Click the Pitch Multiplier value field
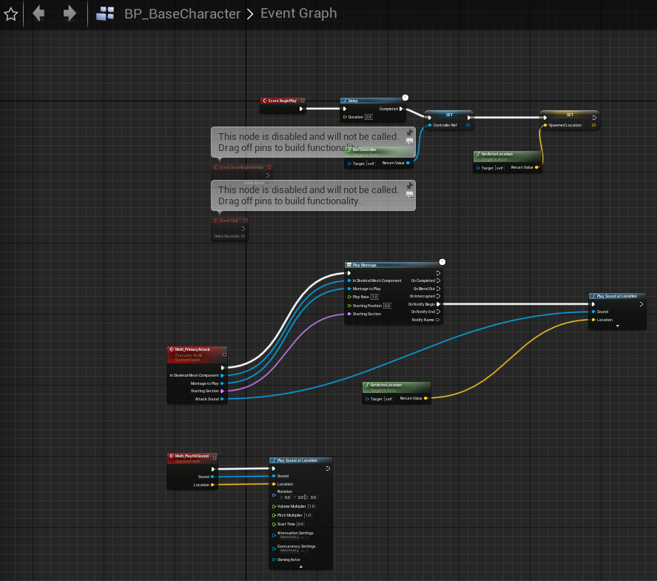This screenshot has width=657, height=581. pos(308,515)
